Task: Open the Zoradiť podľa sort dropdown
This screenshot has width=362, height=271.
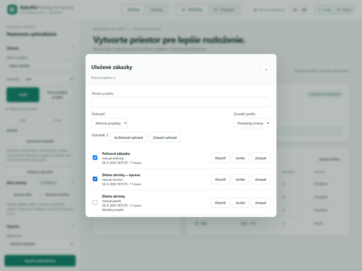Action: [252, 123]
